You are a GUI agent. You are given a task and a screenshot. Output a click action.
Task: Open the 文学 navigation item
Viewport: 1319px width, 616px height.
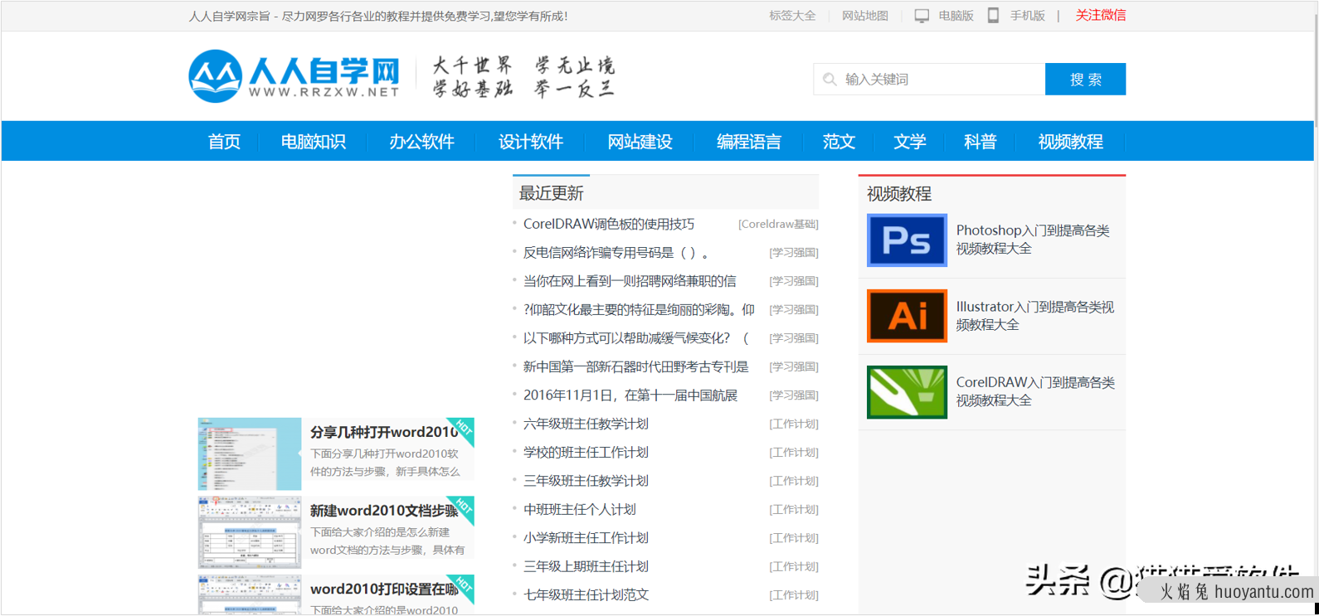909,142
